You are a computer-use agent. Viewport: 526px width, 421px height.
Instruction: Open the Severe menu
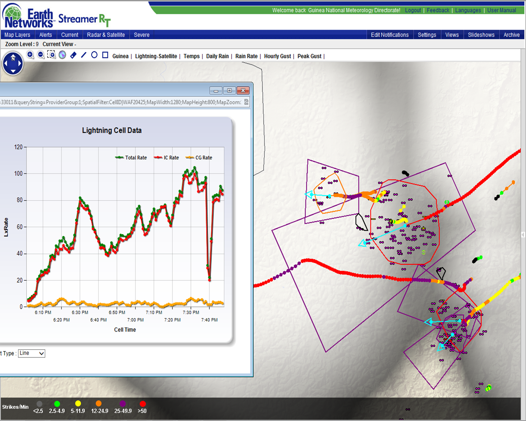pyautogui.click(x=142, y=35)
